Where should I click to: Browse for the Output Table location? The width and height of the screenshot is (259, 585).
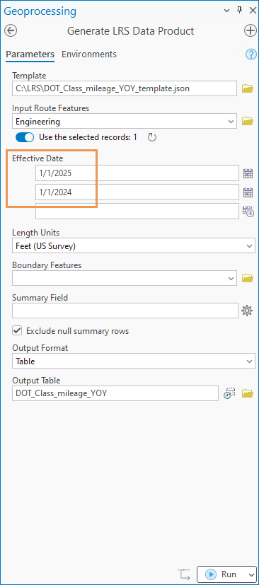[x=248, y=393]
